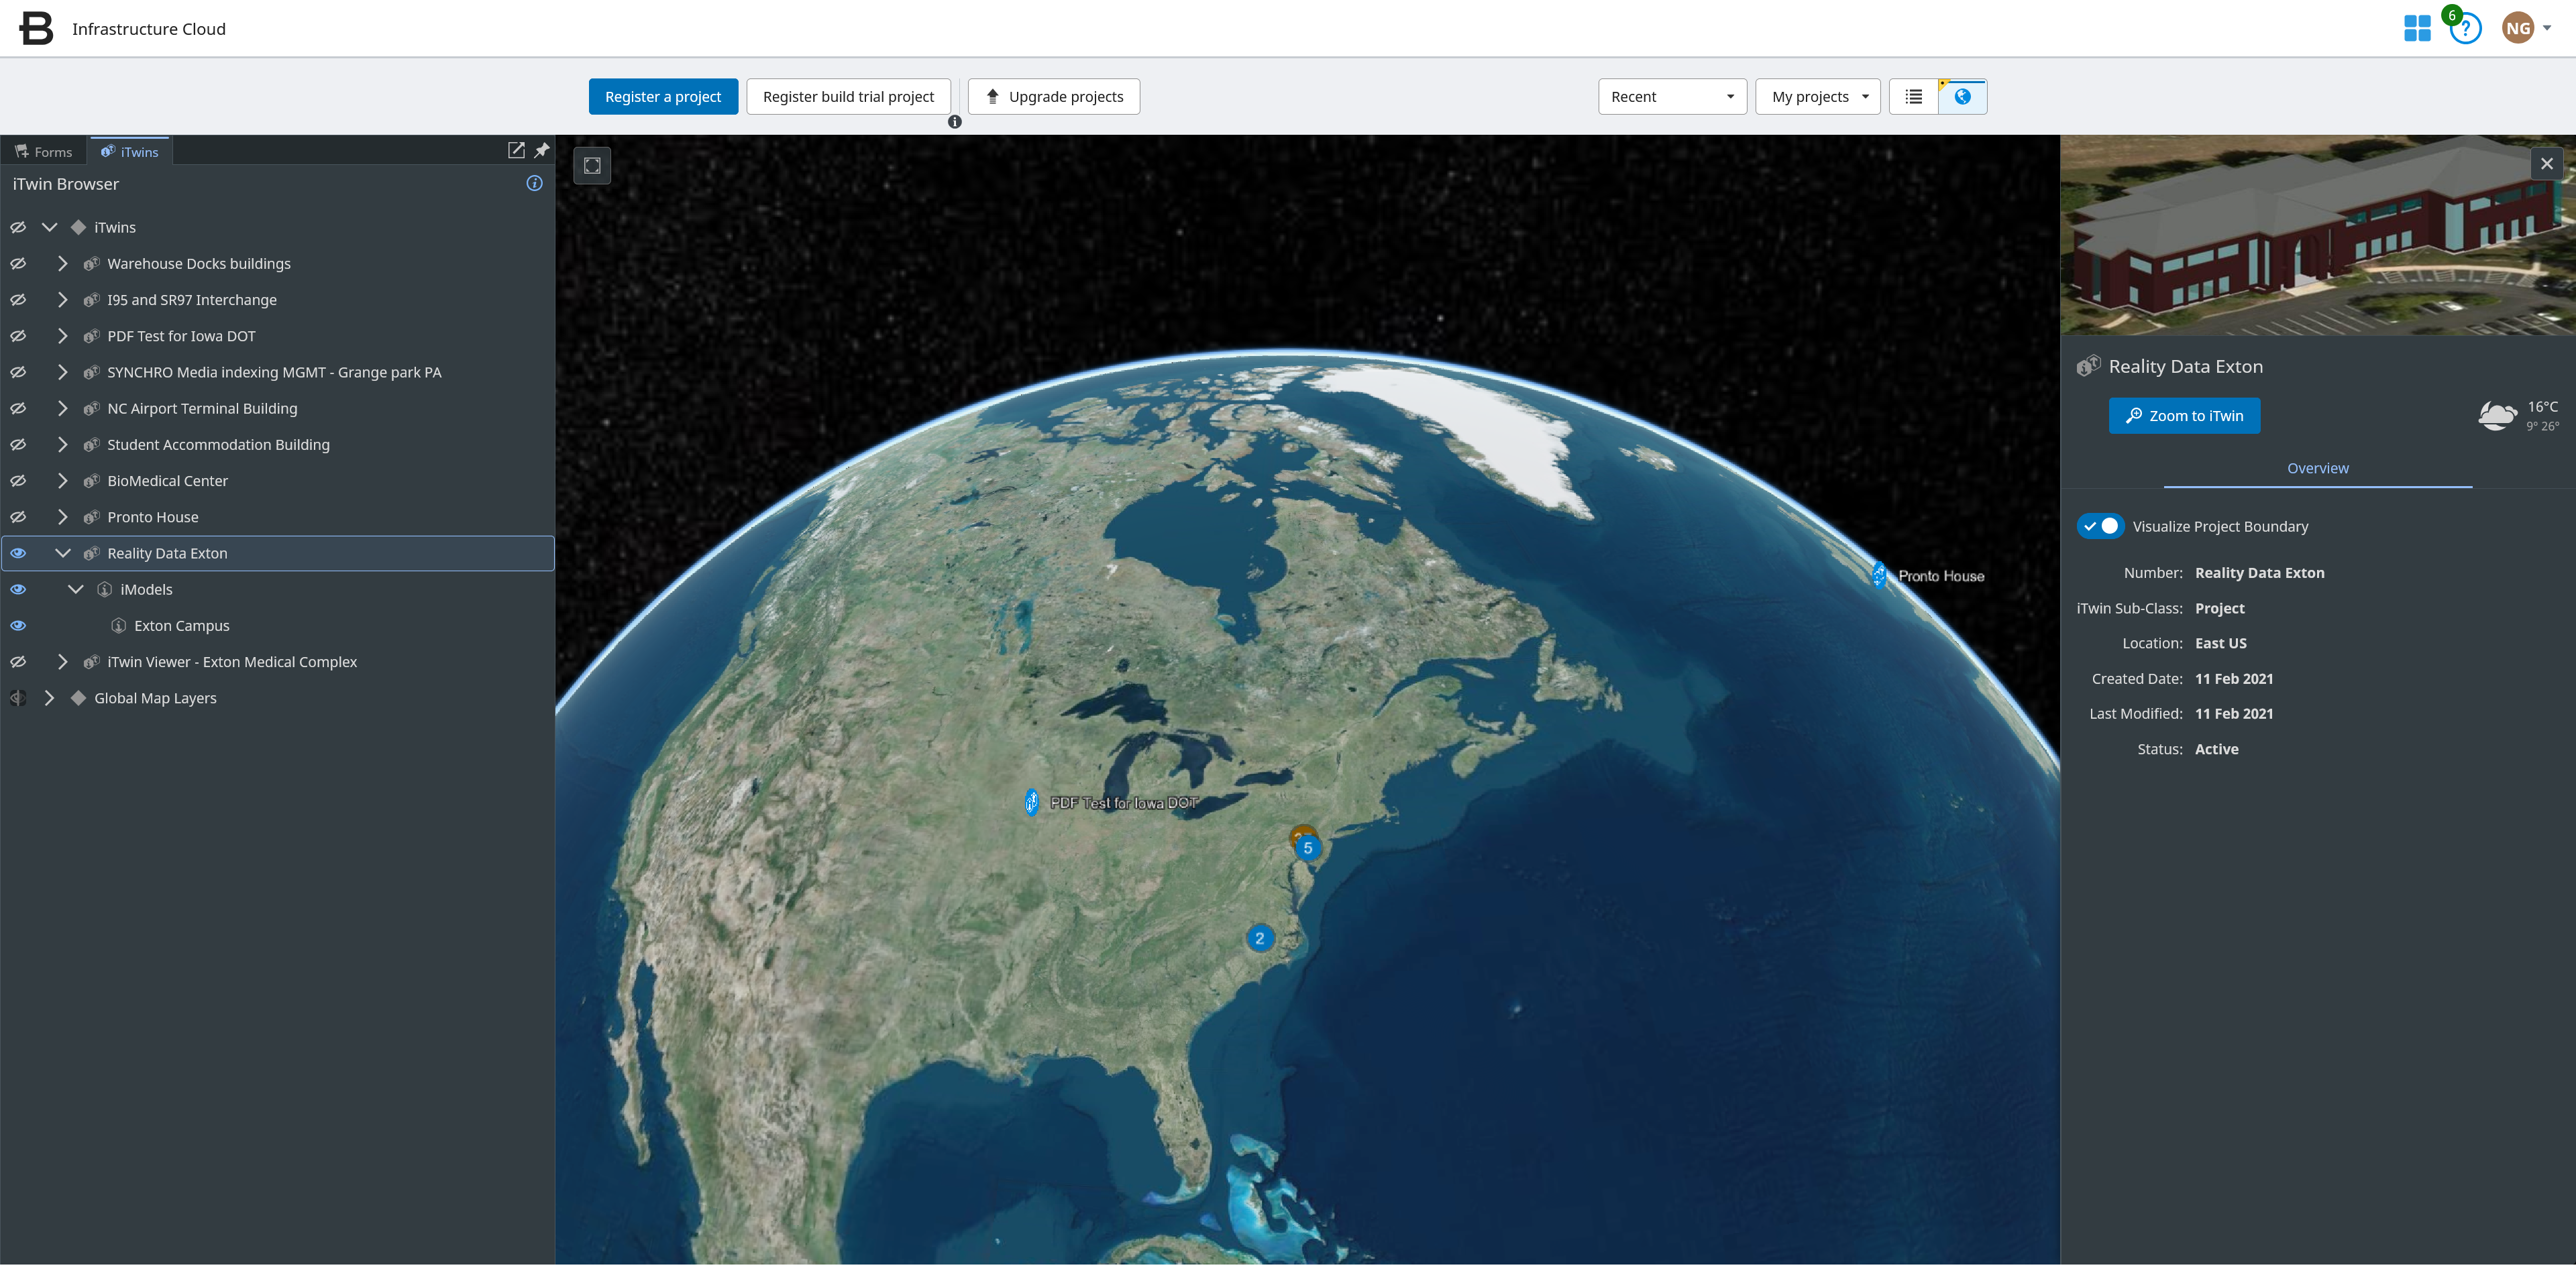
Task: Switch to globe map view icon
Action: (1962, 97)
